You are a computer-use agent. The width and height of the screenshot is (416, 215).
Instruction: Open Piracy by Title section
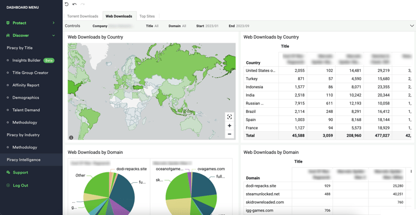pyautogui.click(x=20, y=48)
